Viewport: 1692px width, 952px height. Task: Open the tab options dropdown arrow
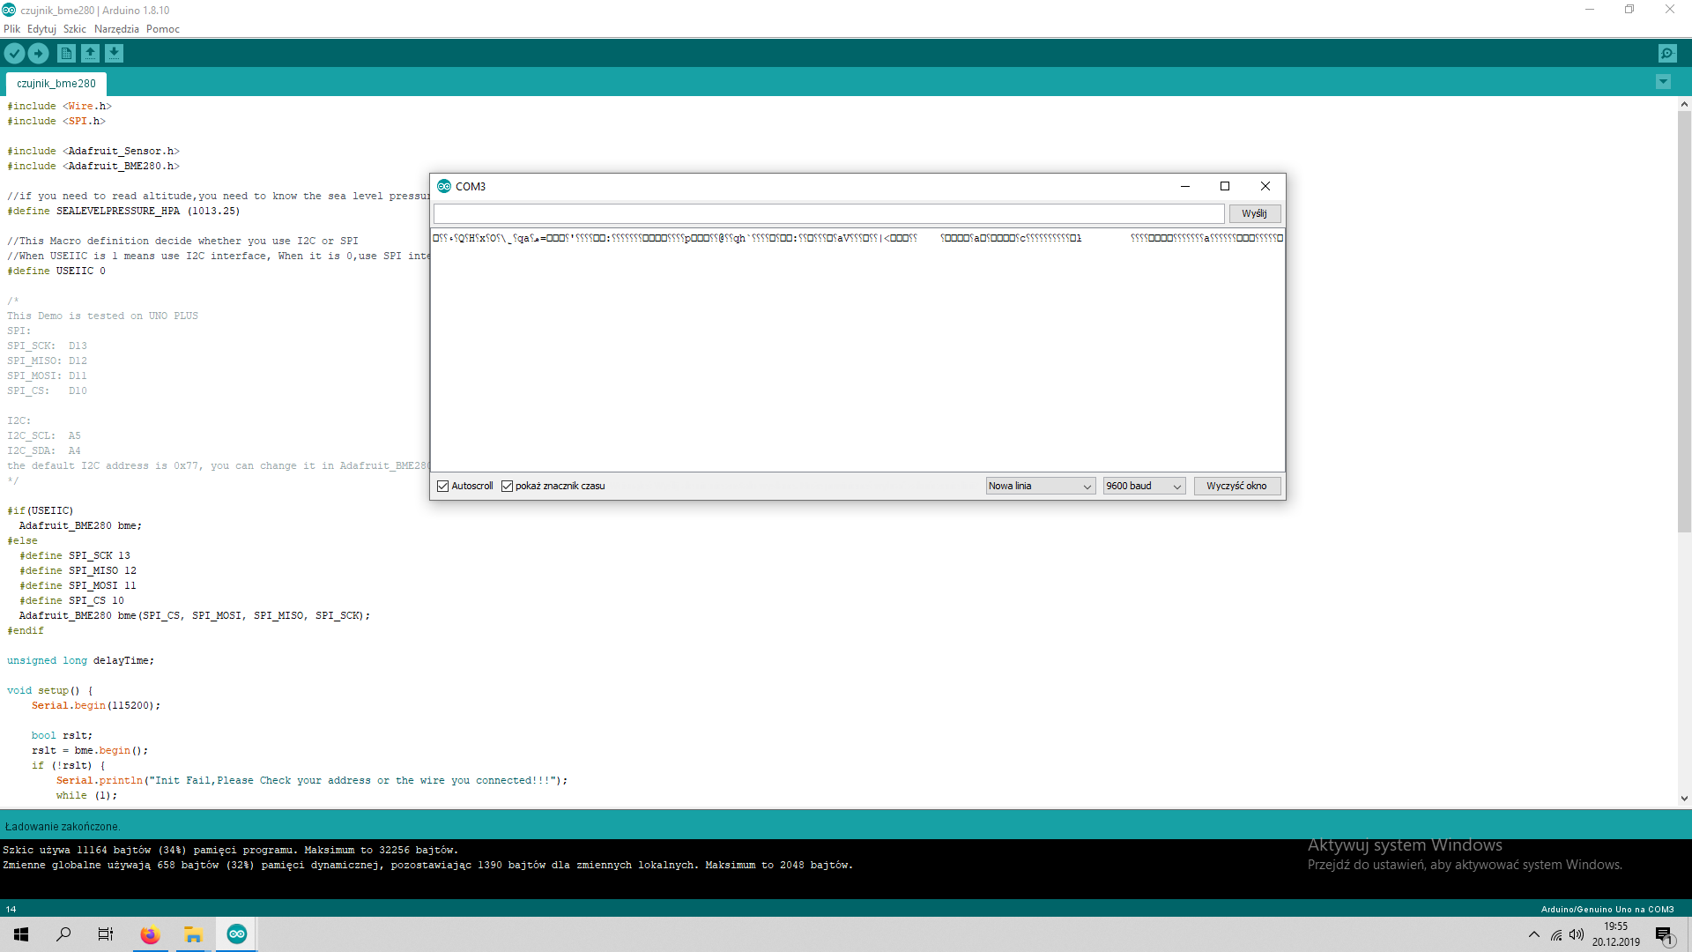[1663, 82]
